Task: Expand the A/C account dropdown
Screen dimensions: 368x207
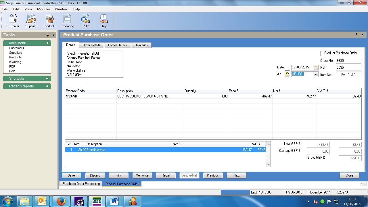Action: coord(316,74)
